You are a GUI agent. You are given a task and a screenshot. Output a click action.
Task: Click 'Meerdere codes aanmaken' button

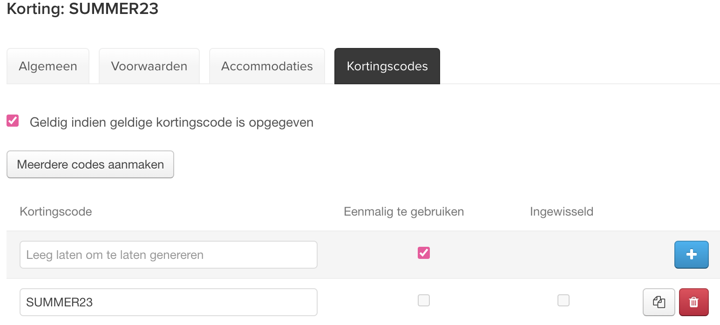pyautogui.click(x=90, y=164)
